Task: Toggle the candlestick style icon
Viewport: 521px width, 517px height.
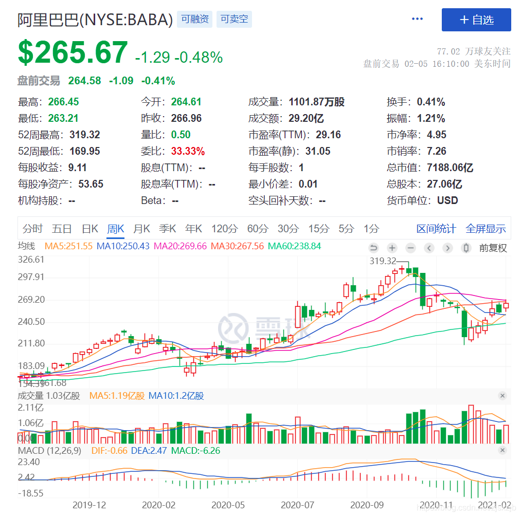Action: (466, 248)
